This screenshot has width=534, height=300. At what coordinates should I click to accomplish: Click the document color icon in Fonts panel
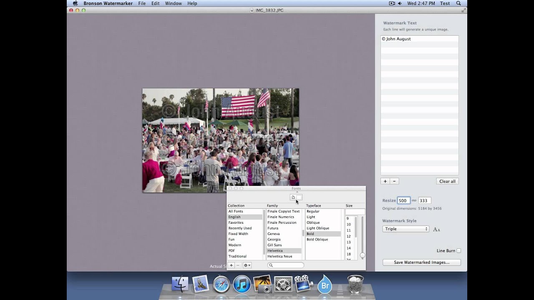tap(293, 197)
